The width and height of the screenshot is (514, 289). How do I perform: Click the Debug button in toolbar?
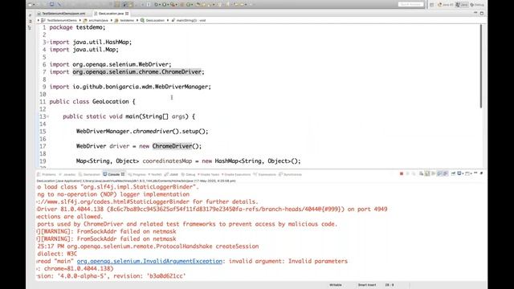pos(156,5)
